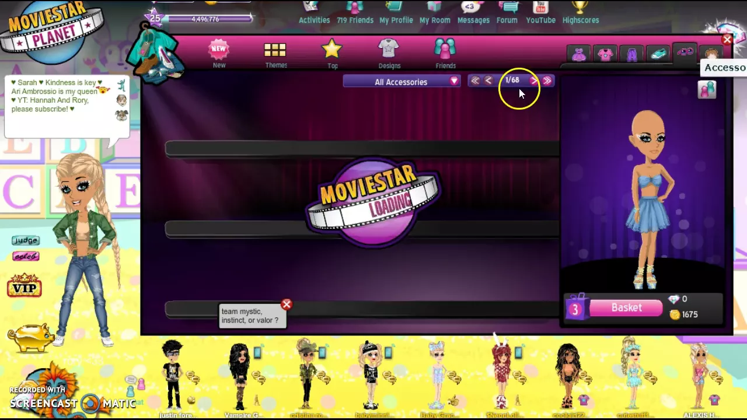Close the team mystic chat bubble
The width and height of the screenshot is (747, 420).
tap(286, 304)
